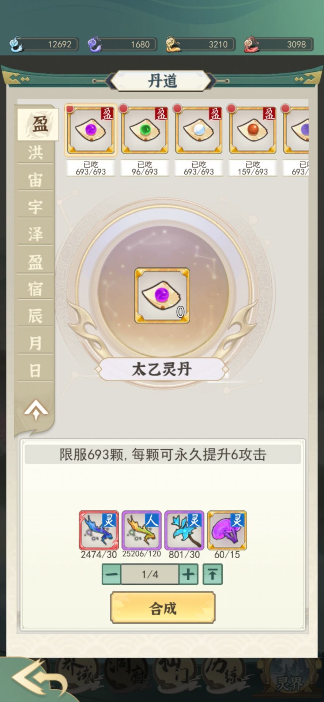The width and height of the screenshot is (324, 702).
Task: Collapse the side tab list with up chevron
Action: pyautogui.click(x=36, y=409)
